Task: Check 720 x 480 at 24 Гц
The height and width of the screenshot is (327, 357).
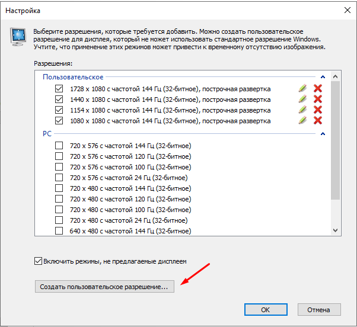Action: tap(59, 220)
